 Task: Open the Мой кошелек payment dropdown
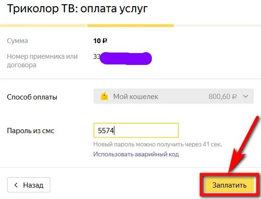(x=173, y=96)
